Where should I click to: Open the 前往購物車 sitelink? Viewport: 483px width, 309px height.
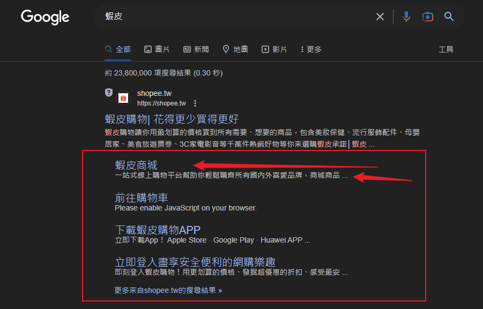coord(141,198)
